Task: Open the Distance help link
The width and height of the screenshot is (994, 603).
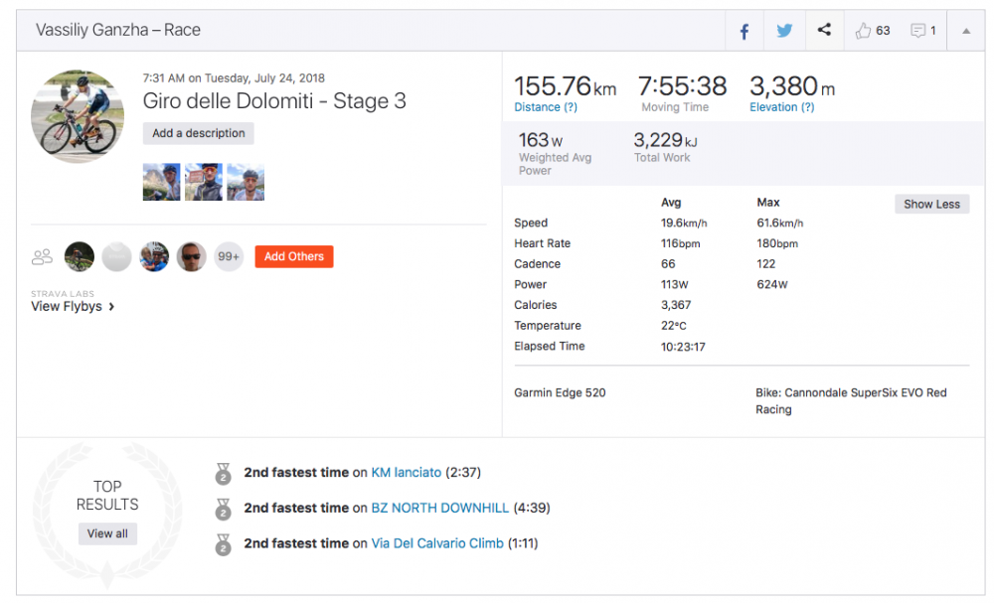Action: coord(546,107)
